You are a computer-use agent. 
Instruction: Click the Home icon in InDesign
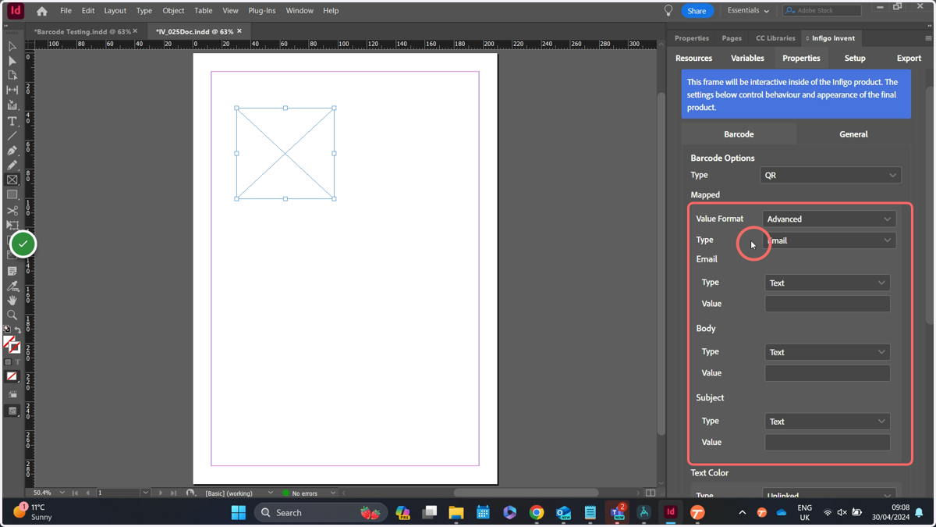(42, 11)
